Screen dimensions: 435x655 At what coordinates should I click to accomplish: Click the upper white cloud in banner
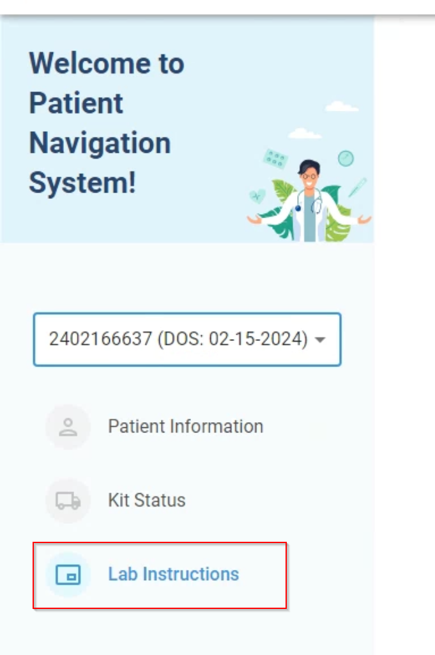[x=342, y=107]
